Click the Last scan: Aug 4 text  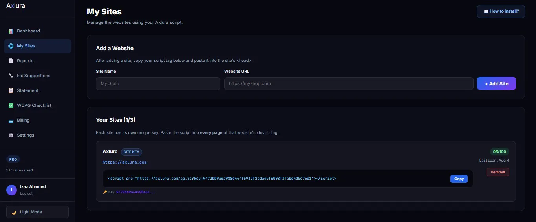494,161
